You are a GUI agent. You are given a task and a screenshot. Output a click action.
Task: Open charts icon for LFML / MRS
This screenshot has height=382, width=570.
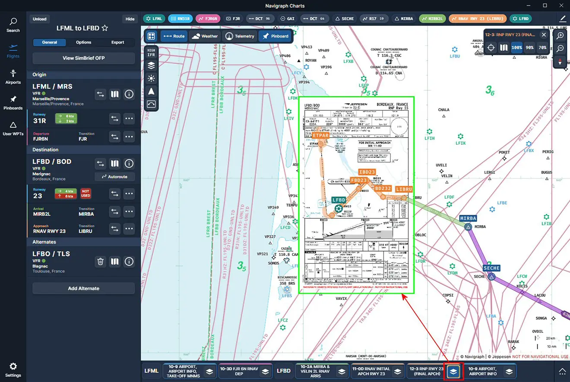114,94
